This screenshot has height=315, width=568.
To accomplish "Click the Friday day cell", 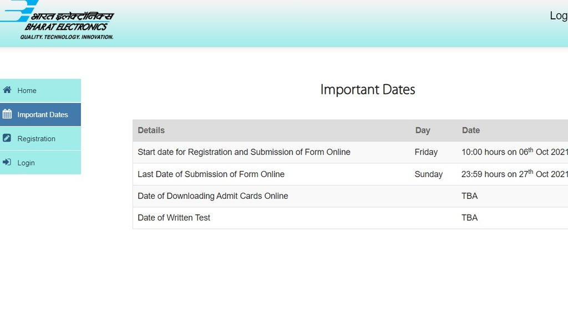I will click(x=426, y=152).
